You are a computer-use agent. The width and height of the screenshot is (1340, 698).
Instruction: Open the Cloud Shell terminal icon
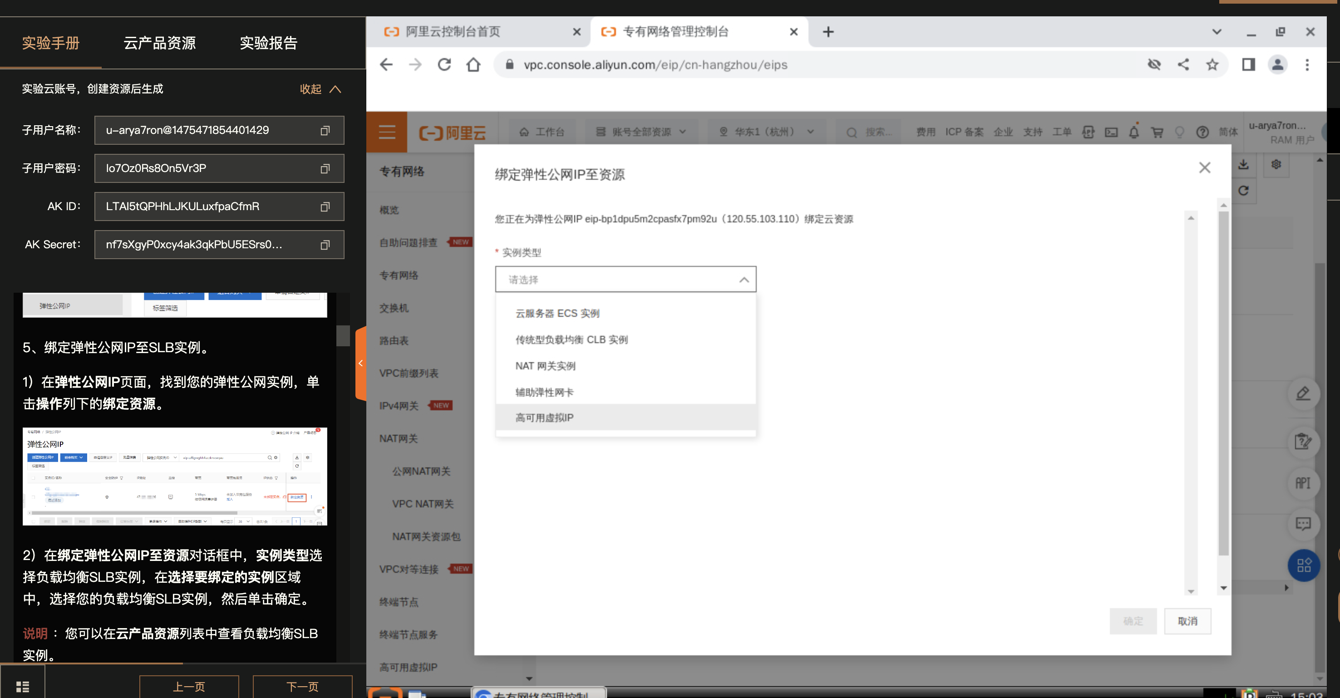click(x=1111, y=132)
